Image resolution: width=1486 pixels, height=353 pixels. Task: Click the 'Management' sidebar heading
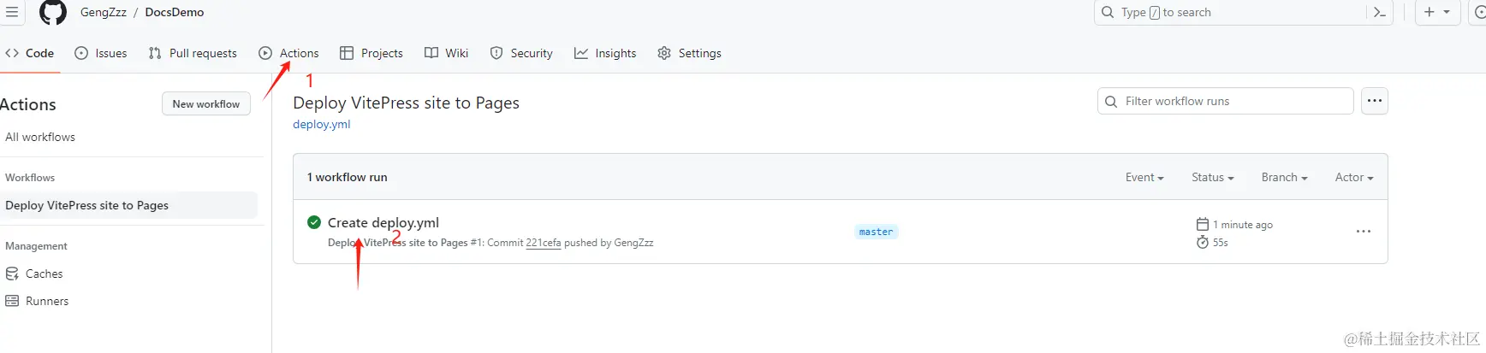point(36,246)
